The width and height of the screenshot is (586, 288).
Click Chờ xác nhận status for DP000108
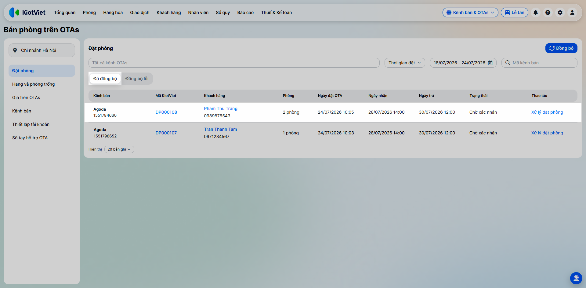pos(483,112)
